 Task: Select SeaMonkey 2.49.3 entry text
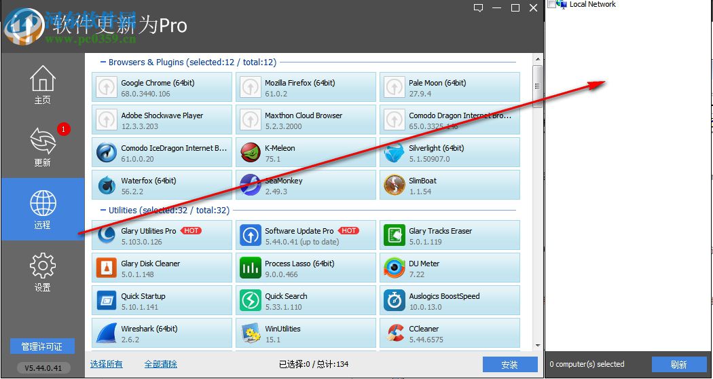pos(284,185)
